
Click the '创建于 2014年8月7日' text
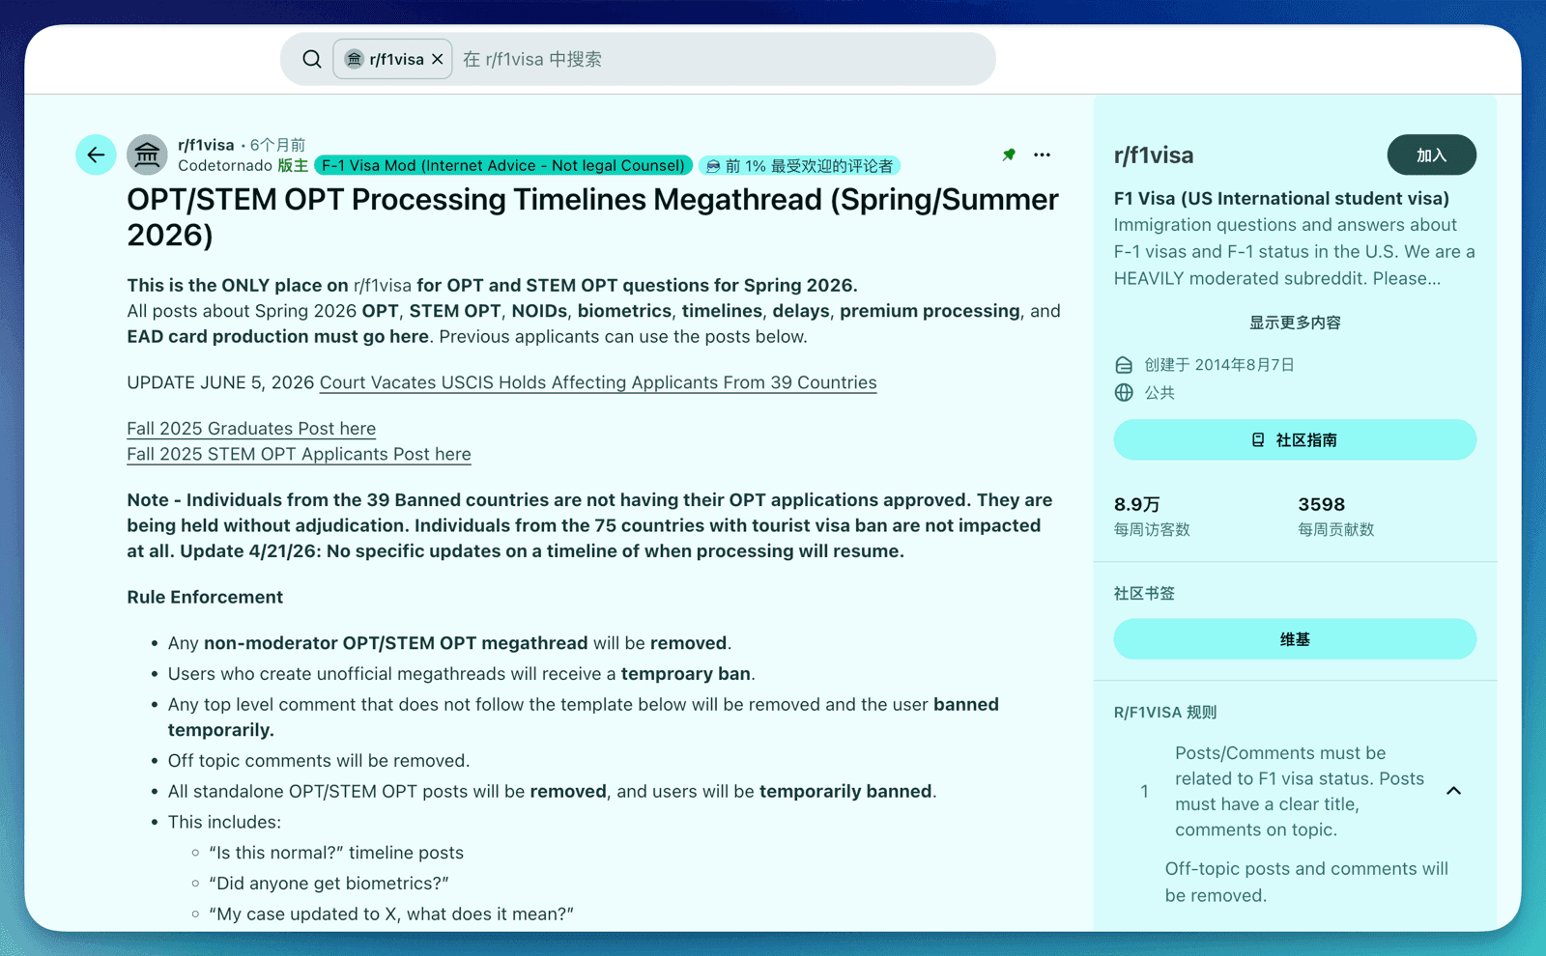1219,365
